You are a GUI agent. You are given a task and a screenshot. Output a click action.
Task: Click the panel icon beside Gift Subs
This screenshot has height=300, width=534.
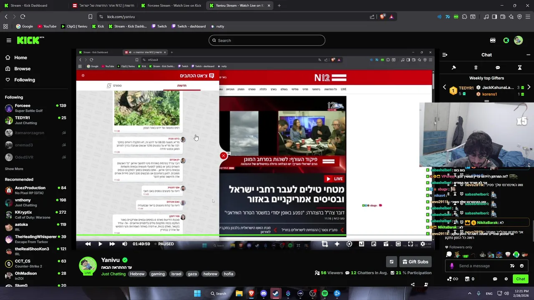click(391, 262)
